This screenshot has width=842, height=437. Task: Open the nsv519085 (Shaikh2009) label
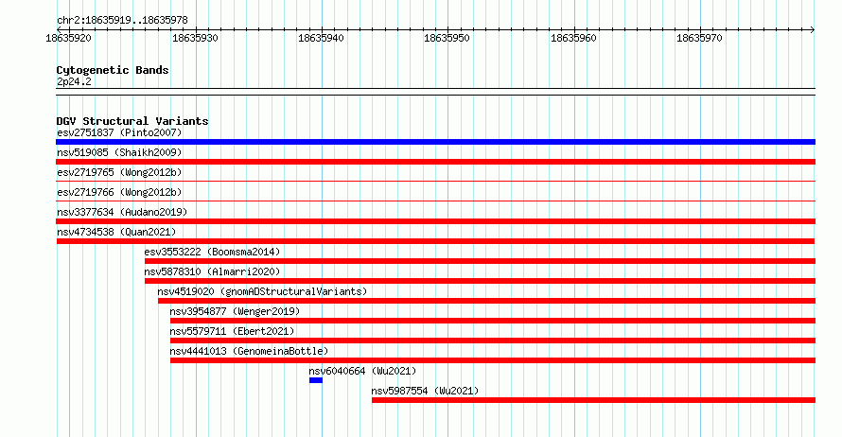(119, 152)
